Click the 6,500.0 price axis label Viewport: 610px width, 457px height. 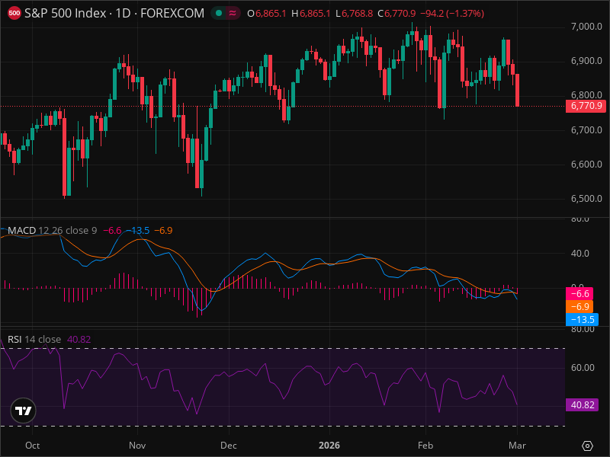[586, 199]
